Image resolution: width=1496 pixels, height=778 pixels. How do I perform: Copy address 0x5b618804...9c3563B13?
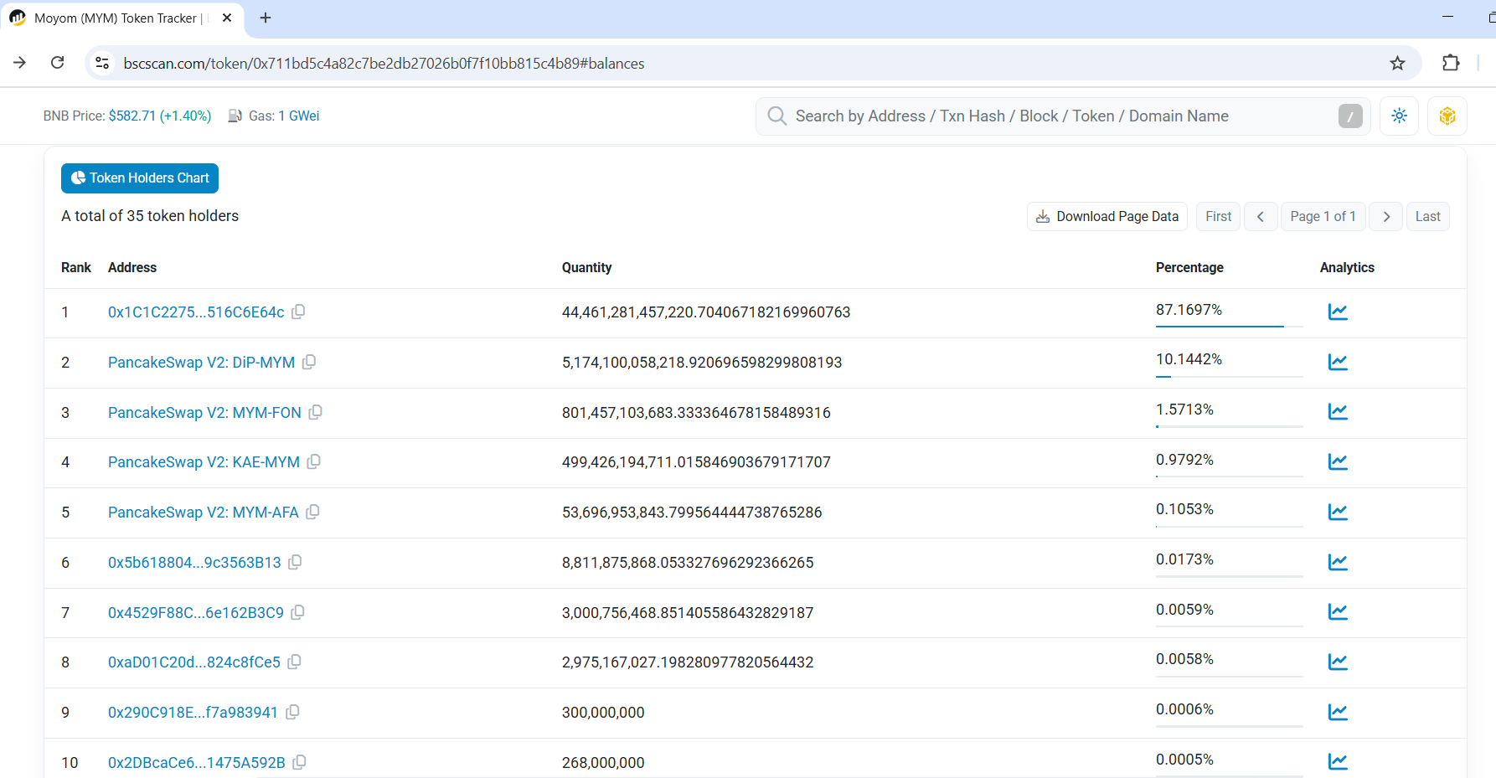tap(295, 562)
